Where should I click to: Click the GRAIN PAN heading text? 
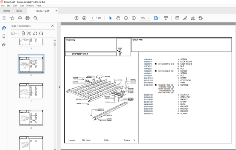coord(137,40)
